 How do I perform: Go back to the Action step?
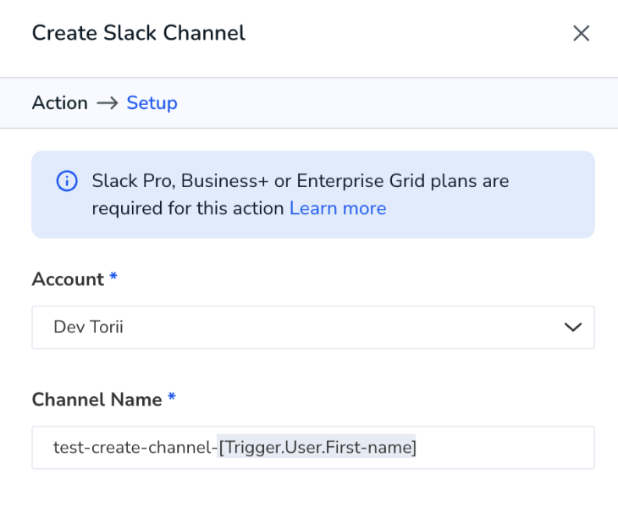pos(60,103)
